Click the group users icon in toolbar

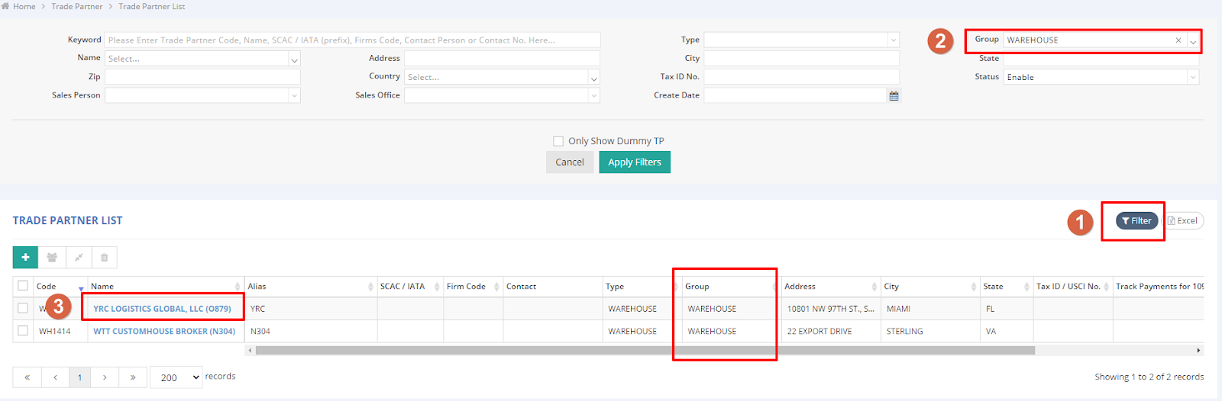[52, 258]
